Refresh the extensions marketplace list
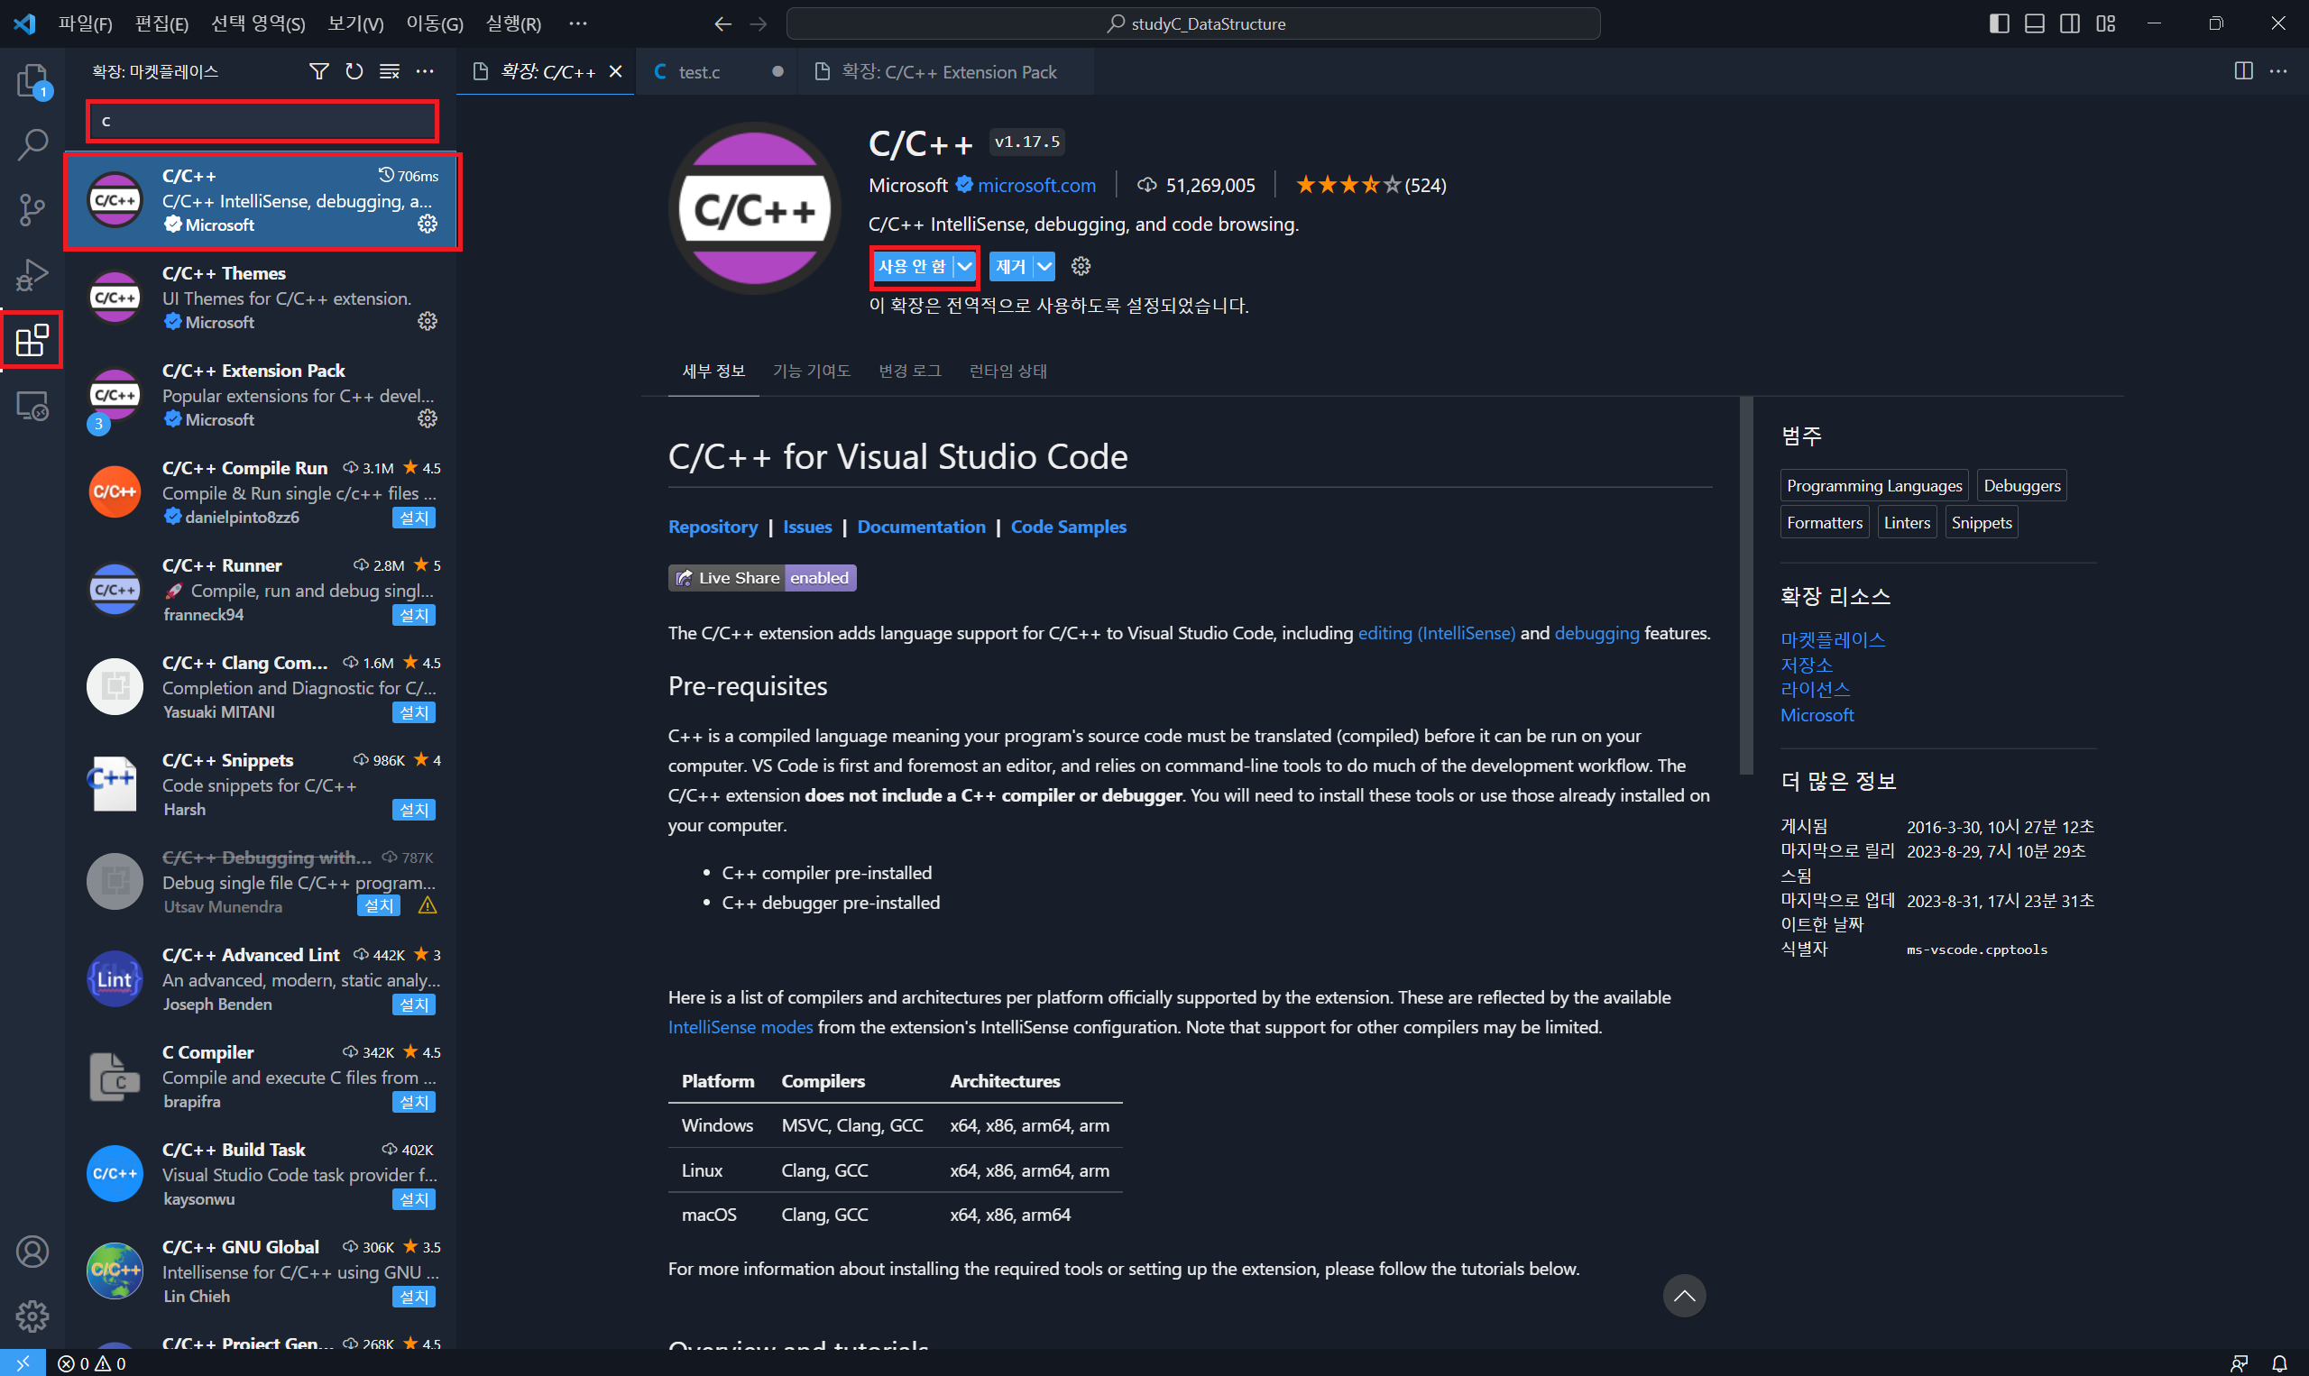Image resolution: width=2309 pixels, height=1376 pixels. point(354,71)
